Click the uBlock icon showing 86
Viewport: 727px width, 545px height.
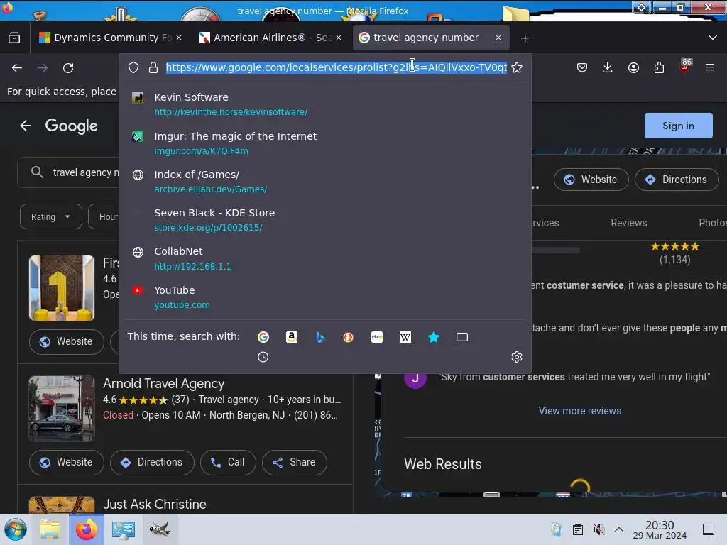pyautogui.click(x=685, y=66)
